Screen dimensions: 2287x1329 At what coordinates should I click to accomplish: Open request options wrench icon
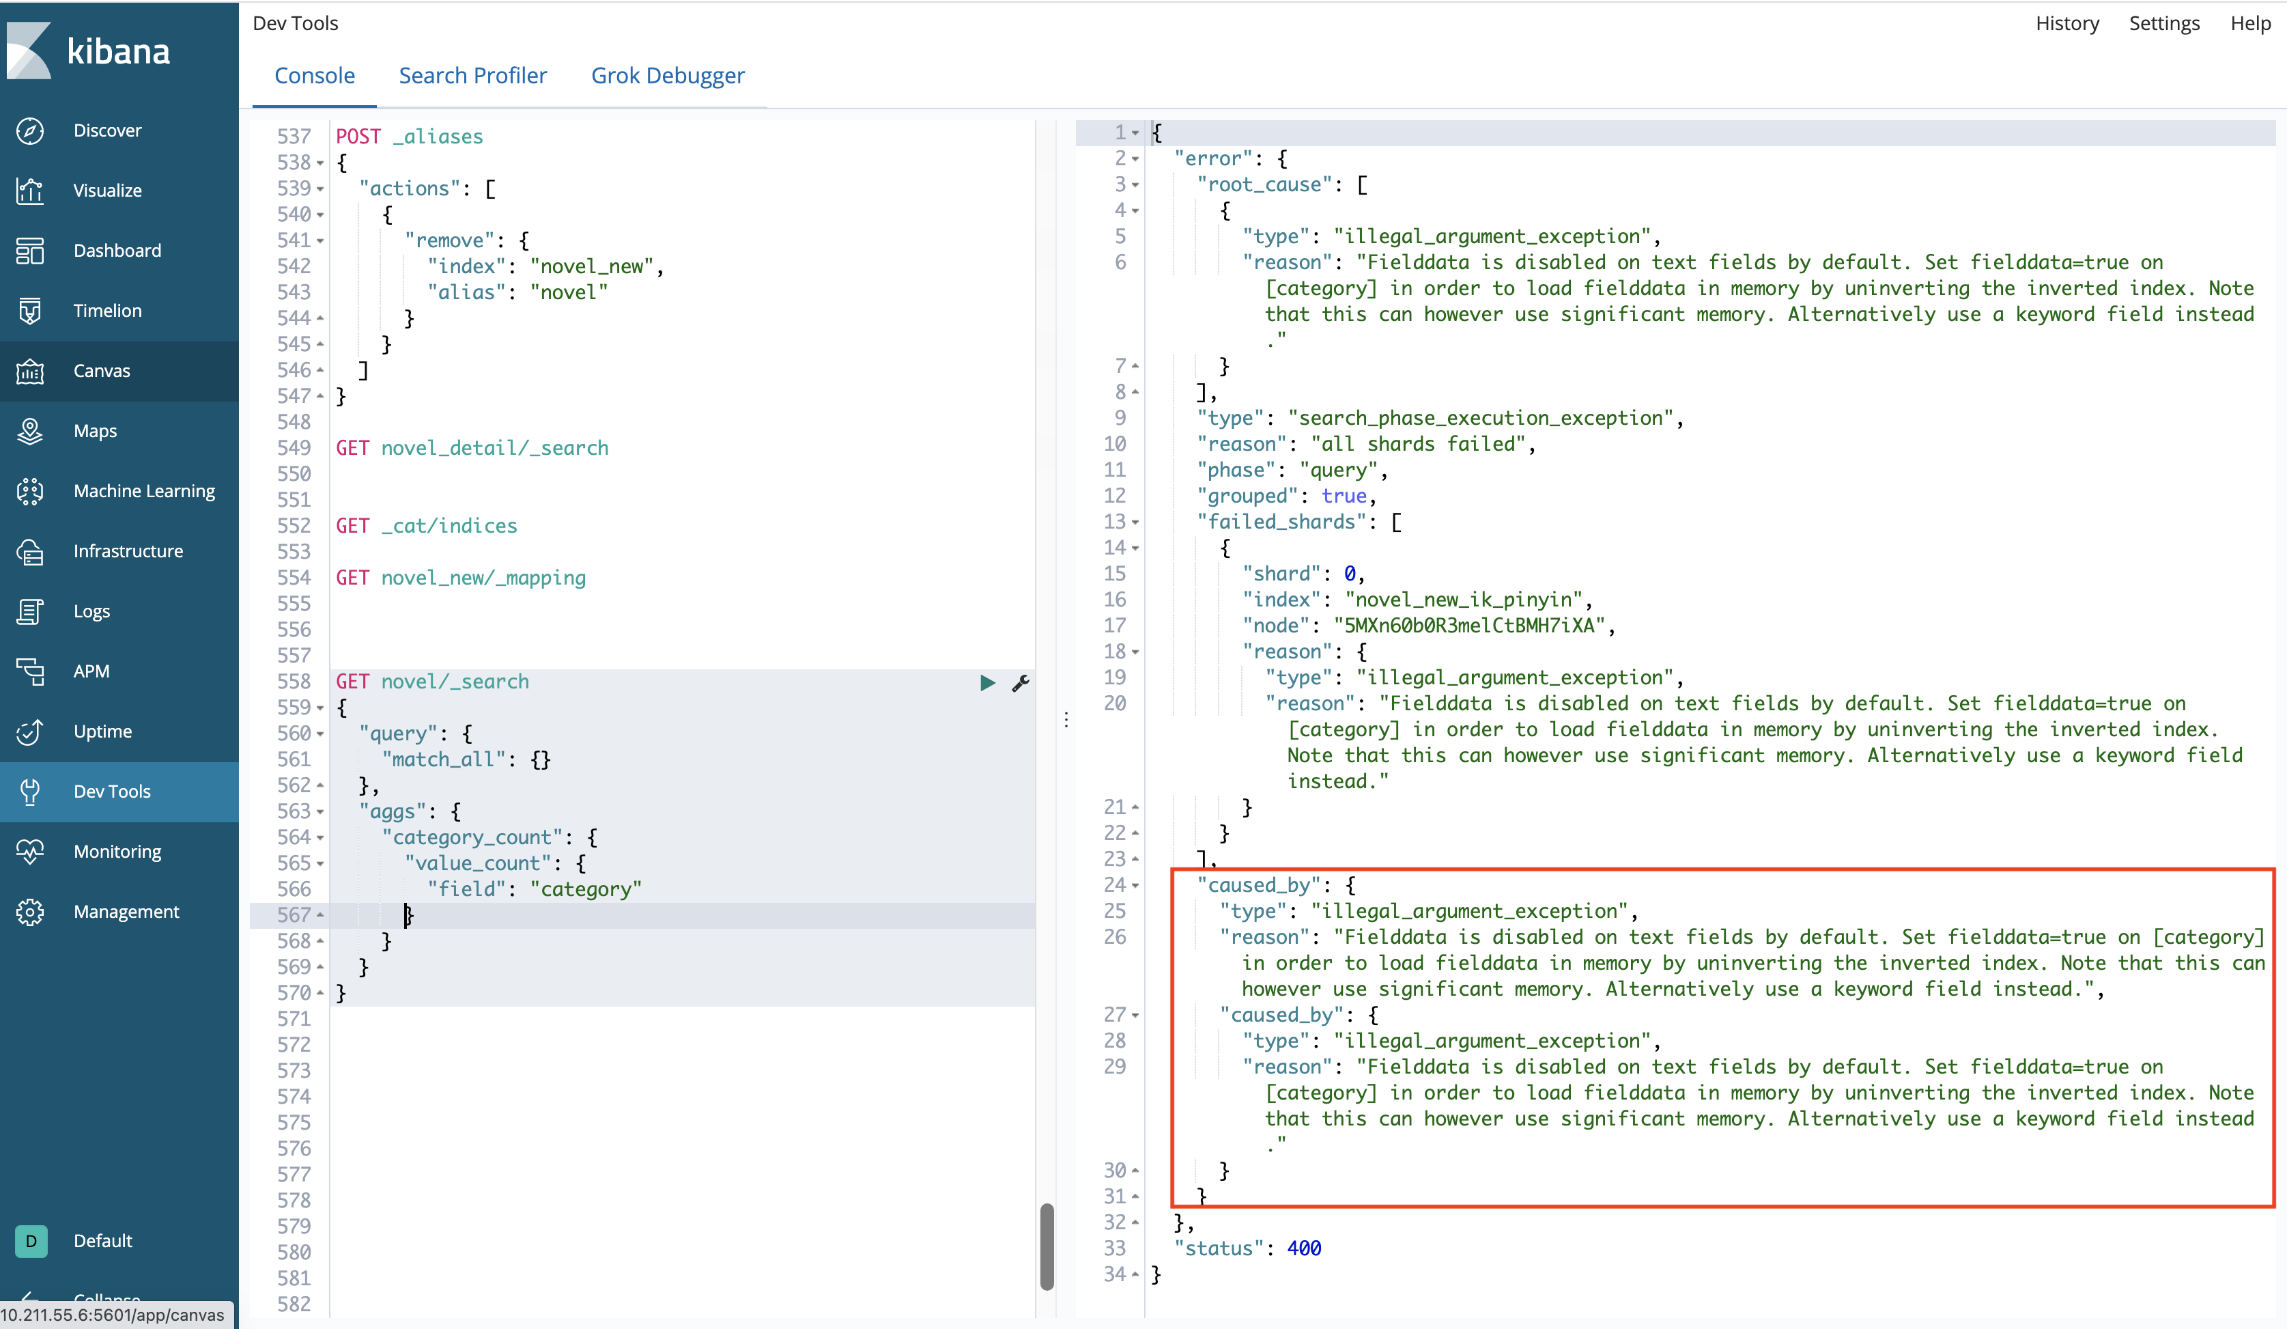(x=1020, y=683)
